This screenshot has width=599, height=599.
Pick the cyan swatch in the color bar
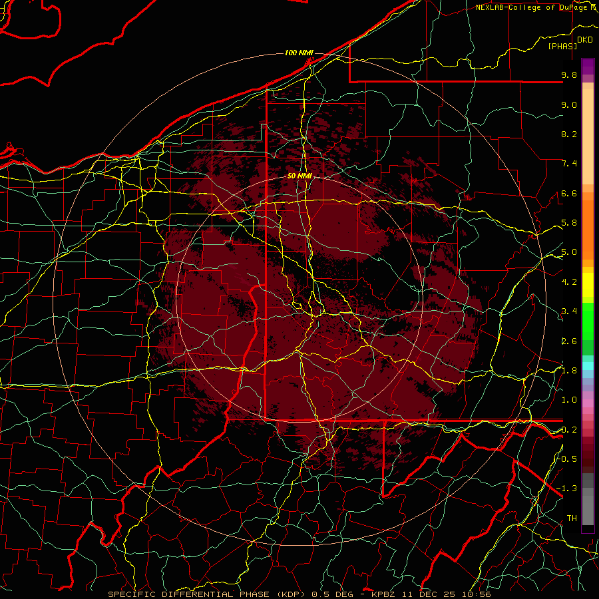click(x=588, y=365)
